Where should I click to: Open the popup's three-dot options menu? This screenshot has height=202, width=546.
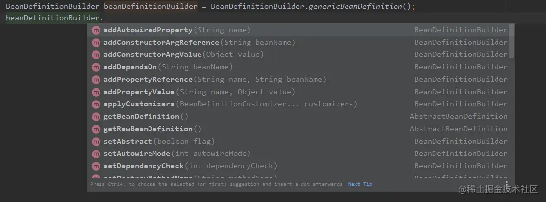(x=507, y=184)
